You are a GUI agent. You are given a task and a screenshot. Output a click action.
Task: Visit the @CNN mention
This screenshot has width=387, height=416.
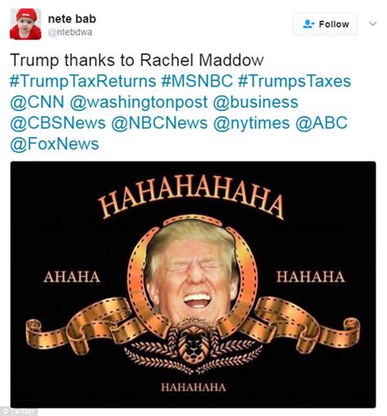tap(37, 102)
